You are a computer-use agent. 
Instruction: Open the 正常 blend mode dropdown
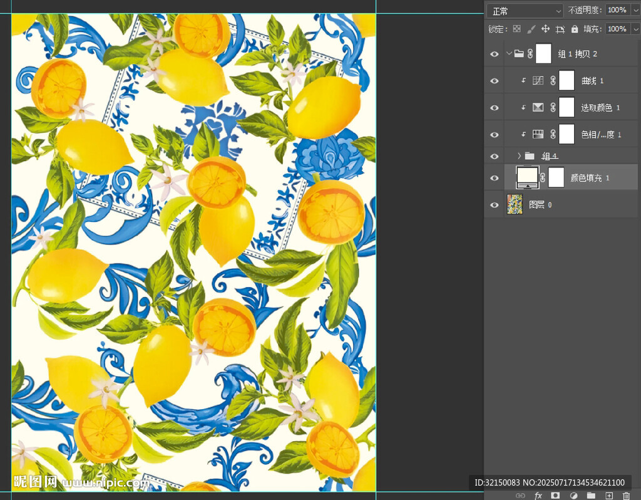[525, 11]
